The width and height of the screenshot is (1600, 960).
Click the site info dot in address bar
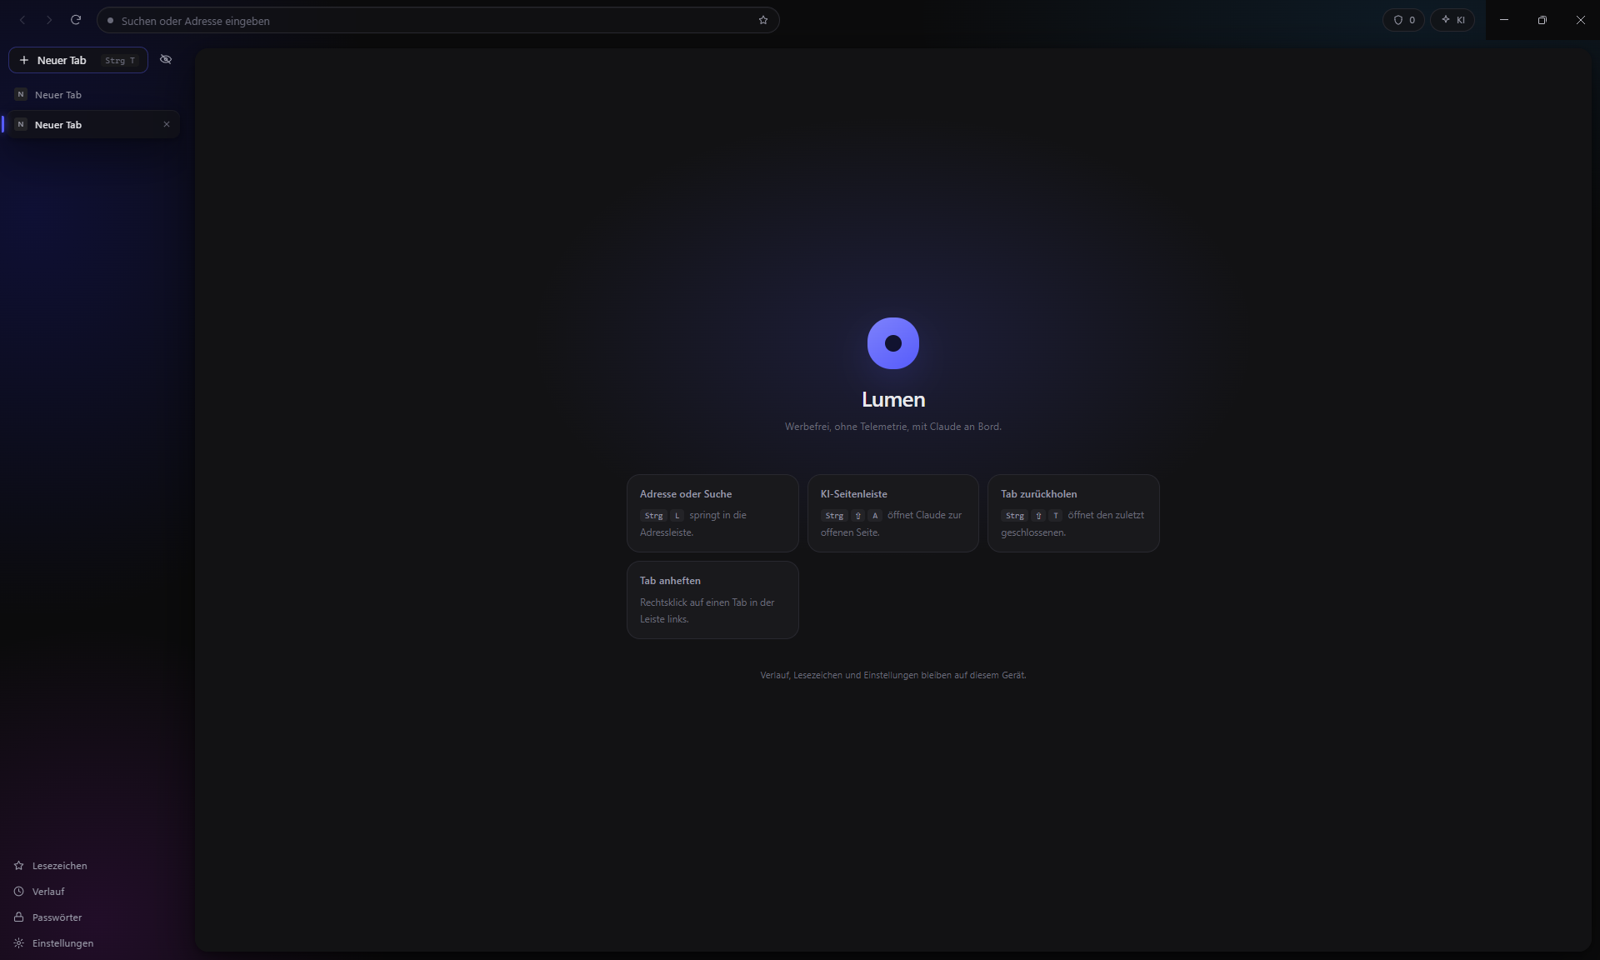coord(110,21)
